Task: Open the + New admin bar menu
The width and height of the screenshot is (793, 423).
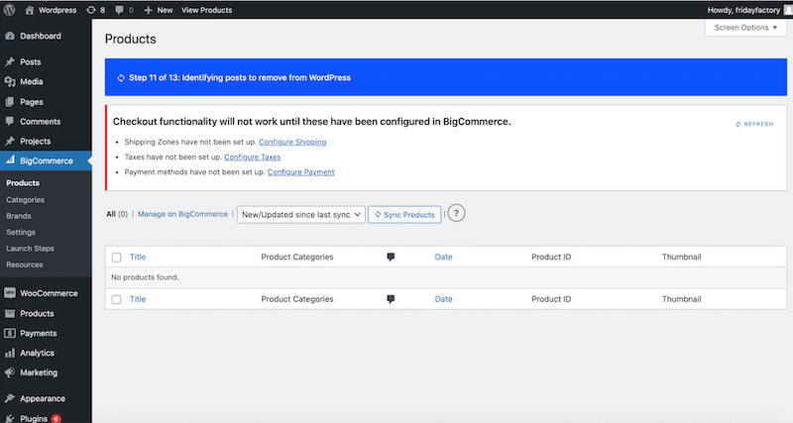Action: [x=158, y=10]
